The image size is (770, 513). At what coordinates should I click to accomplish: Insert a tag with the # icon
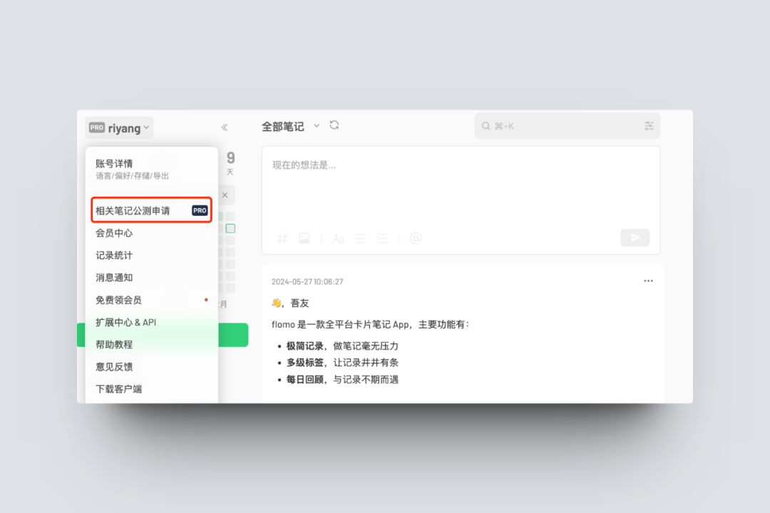tap(282, 239)
